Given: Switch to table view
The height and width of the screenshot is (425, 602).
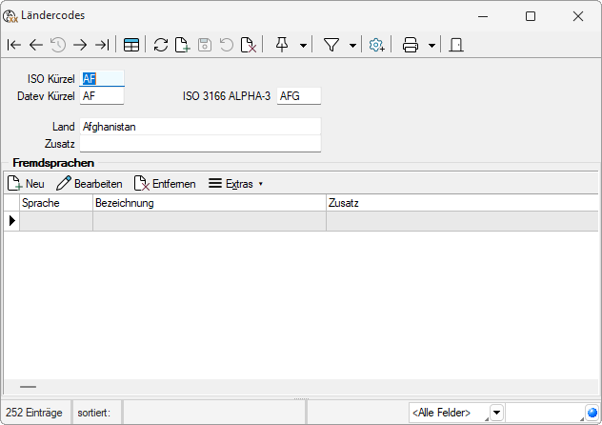Looking at the screenshot, I should coord(131,45).
